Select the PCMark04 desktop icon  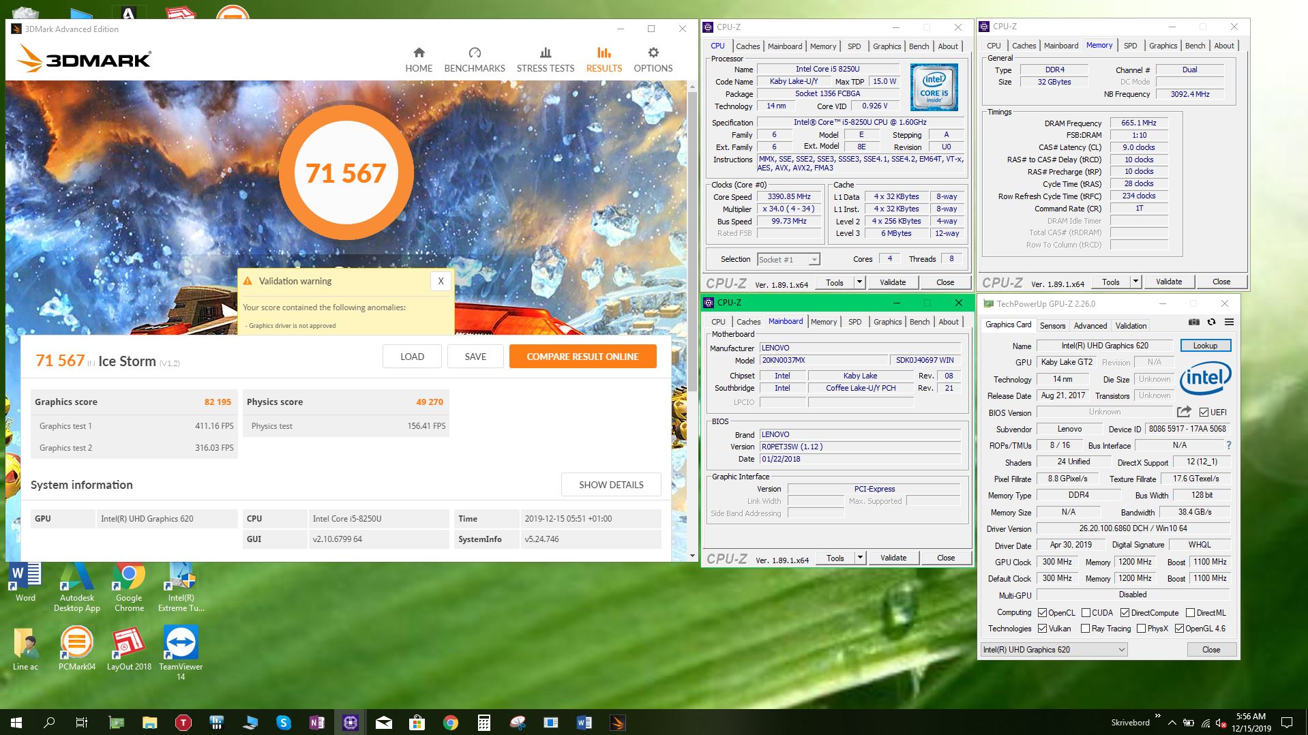coord(77,649)
